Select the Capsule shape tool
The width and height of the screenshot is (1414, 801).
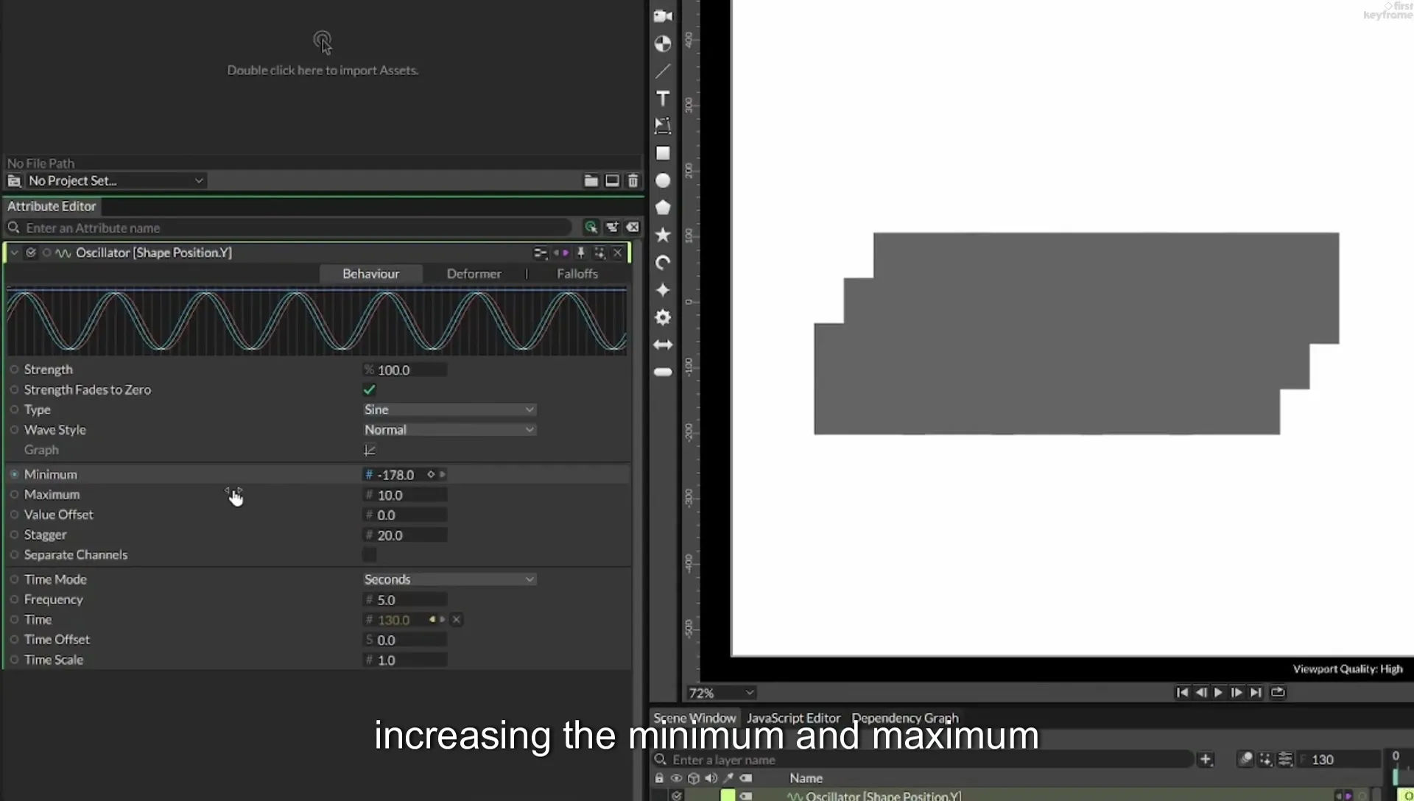click(663, 372)
